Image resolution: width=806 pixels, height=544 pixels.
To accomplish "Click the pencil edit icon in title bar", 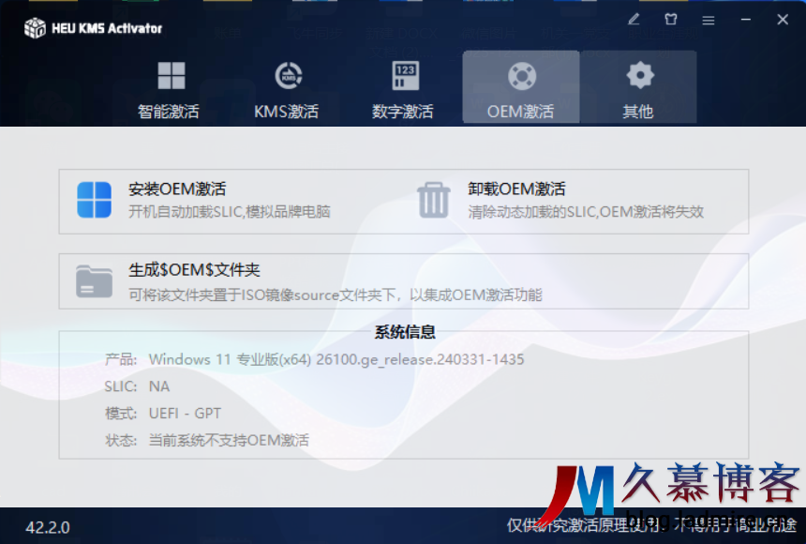I will click(634, 20).
